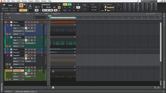Viewport: 166px width, 93px height.
Task: Open the tracks View dropdown
Action: coord(10,14)
